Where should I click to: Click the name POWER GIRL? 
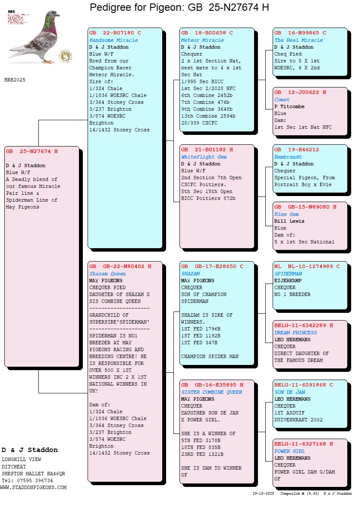289,452
